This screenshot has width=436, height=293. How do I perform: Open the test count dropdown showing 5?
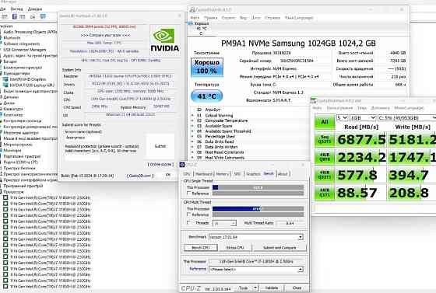coord(343,118)
